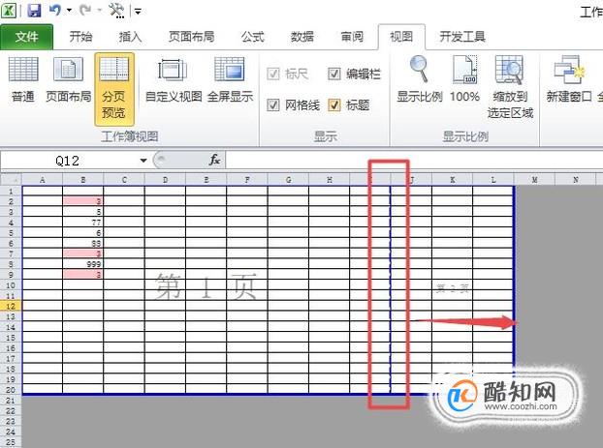Click the Redo button

(85, 10)
